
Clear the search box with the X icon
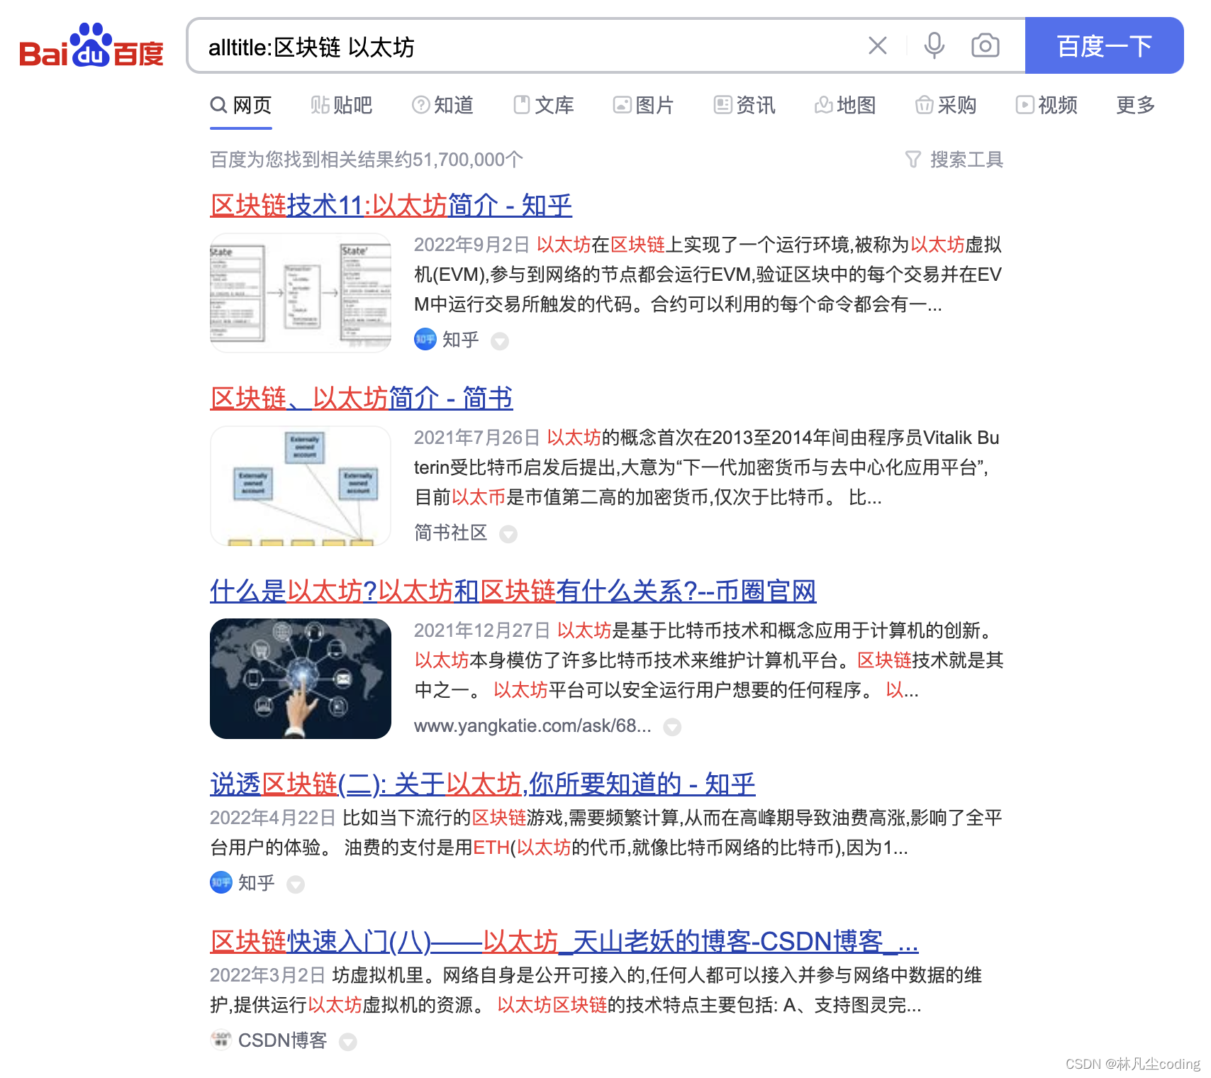pos(878,45)
